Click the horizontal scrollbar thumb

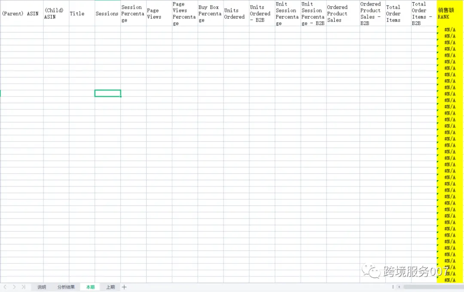pos(430,287)
